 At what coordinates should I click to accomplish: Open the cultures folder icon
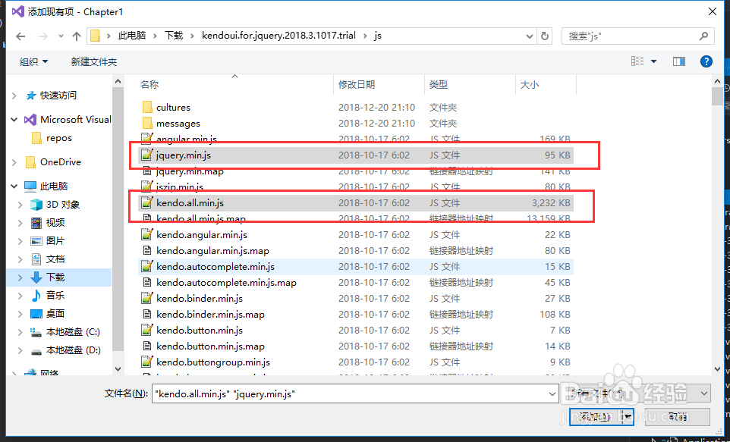[x=147, y=107]
